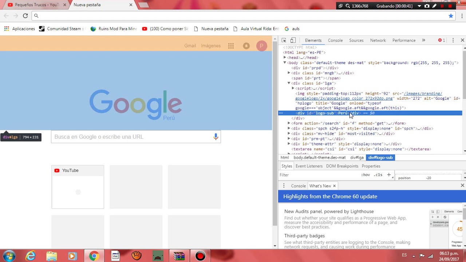Bookmark this page with the star
Viewport: 466px width, 262px height.
pos(451,16)
